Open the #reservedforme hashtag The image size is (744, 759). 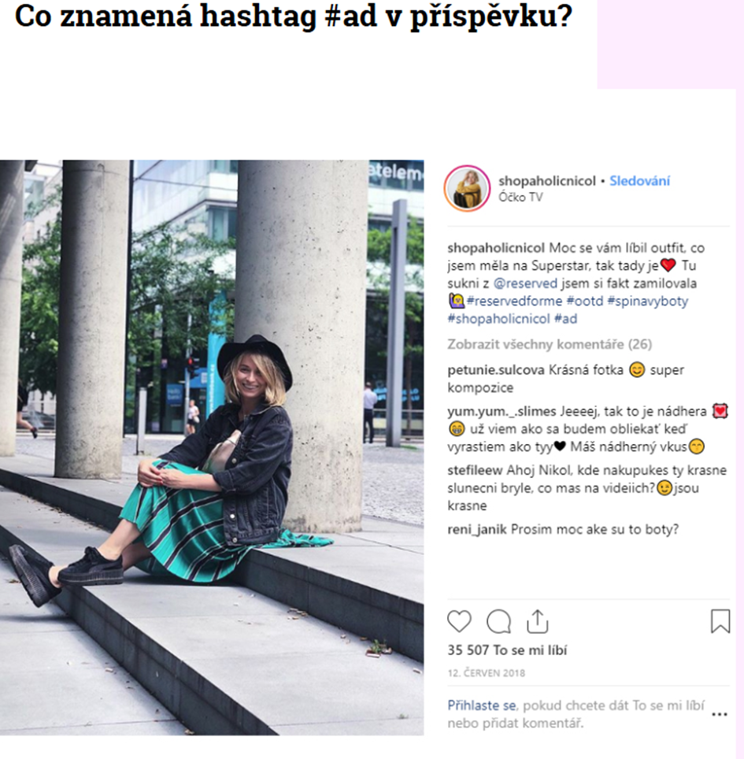[515, 301]
